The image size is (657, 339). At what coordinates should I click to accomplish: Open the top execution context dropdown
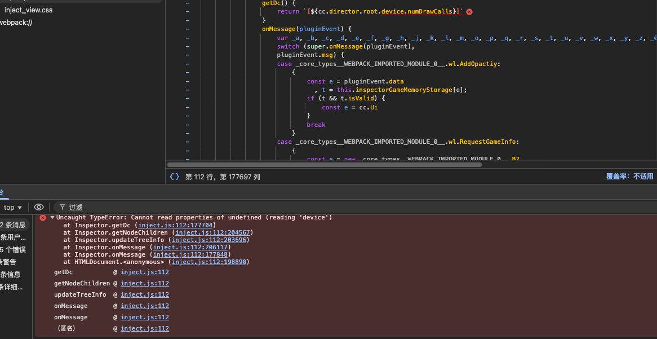(12, 207)
